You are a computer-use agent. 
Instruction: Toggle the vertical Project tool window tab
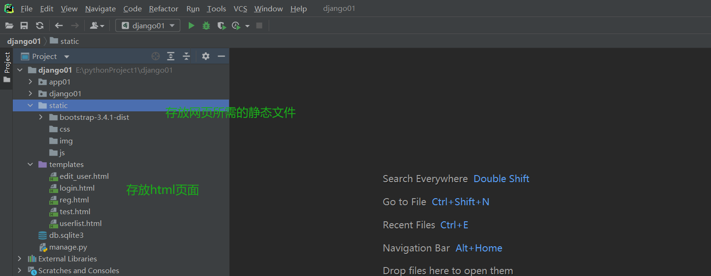[x=7, y=68]
